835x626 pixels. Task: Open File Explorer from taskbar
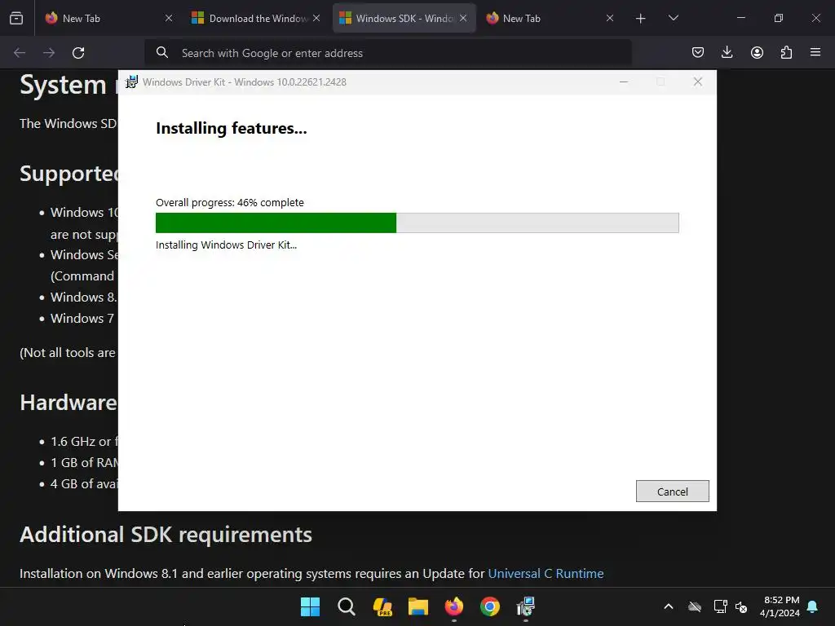tap(418, 606)
